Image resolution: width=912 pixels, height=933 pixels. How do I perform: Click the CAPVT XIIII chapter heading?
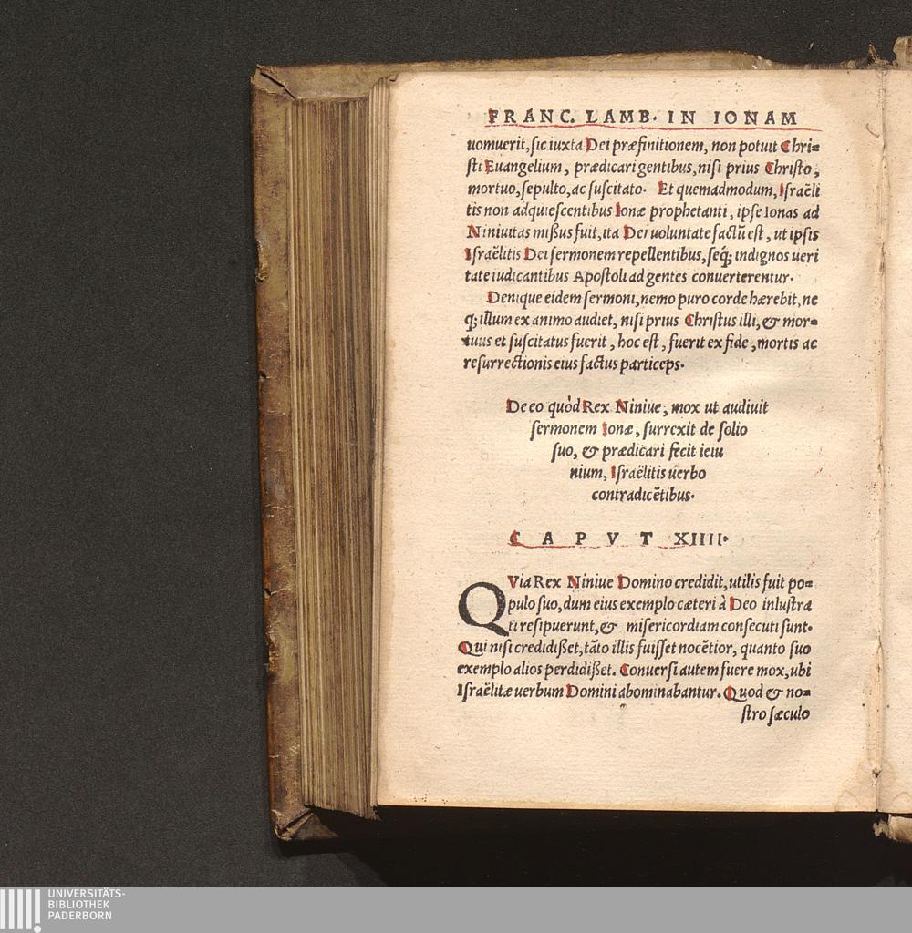[x=618, y=539]
